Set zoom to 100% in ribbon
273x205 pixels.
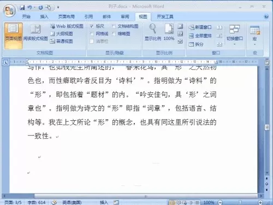(x=169, y=32)
